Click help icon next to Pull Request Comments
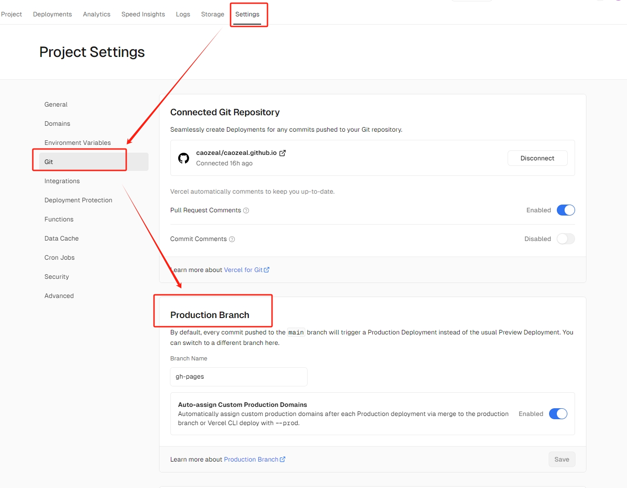Viewport: 627px width, 488px height. [x=246, y=211]
